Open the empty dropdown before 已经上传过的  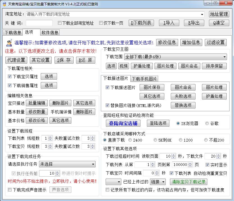113,182
